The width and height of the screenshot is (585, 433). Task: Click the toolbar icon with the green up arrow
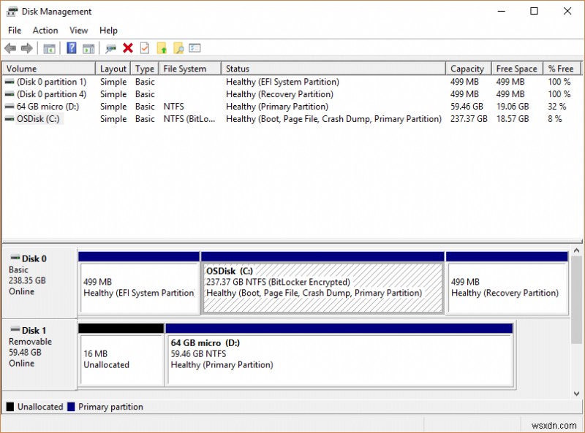(x=162, y=48)
